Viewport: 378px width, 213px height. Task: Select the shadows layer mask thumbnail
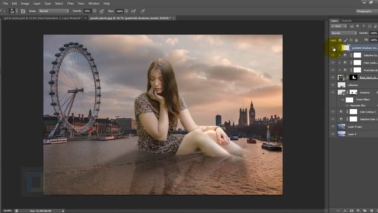coord(353,92)
